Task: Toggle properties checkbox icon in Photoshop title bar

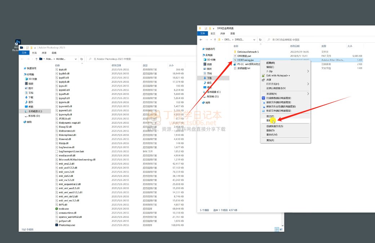Action: coord(27,47)
